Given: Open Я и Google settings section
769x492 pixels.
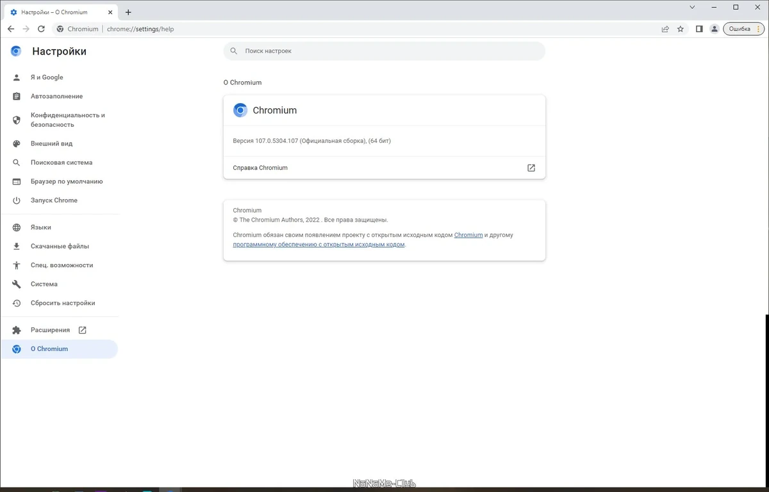Looking at the screenshot, I should (59, 78).
